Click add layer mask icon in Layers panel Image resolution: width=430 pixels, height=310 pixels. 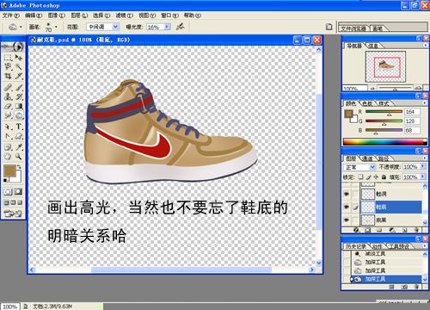click(368, 230)
